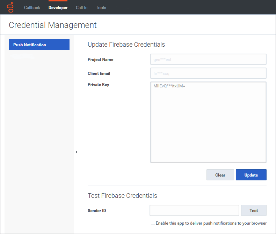Enable push notifications to browser checkbox

[x=153, y=223]
